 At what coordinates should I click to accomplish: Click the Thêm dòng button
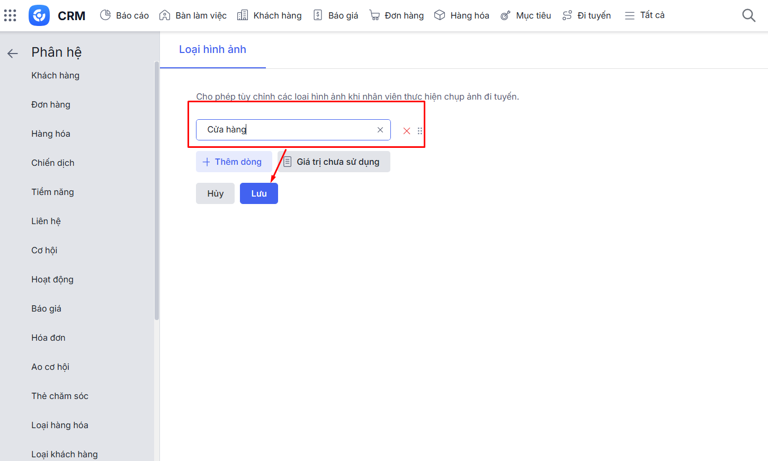coord(234,162)
